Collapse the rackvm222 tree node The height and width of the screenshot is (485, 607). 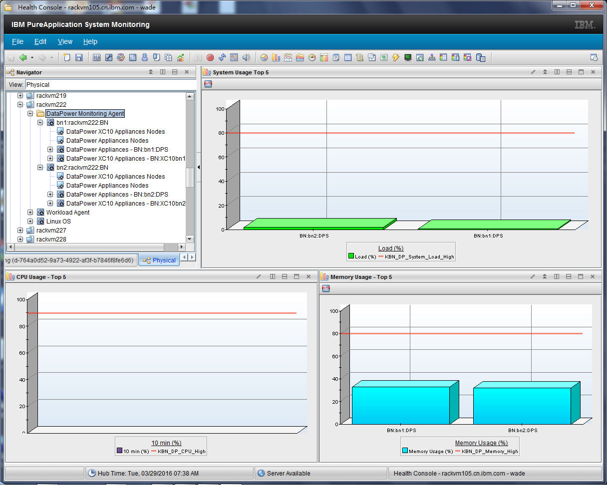[20, 105]
